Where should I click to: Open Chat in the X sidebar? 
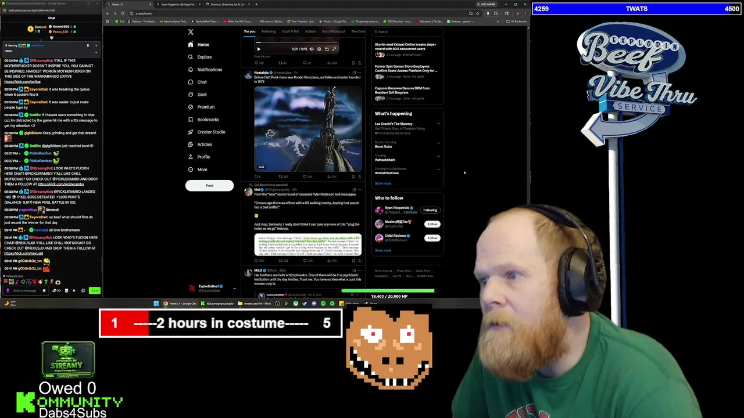[x=197, y=82]
